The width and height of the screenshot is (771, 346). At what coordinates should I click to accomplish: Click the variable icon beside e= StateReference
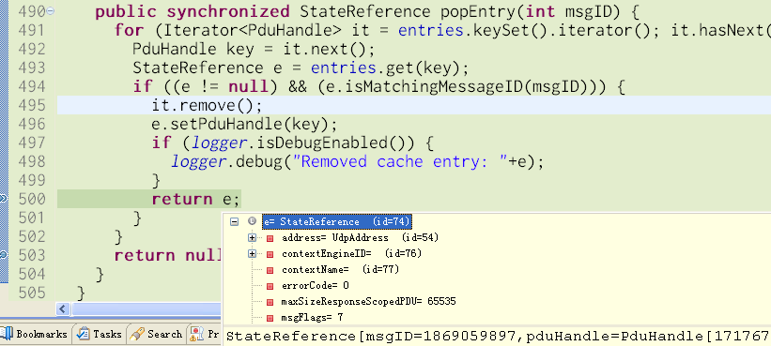pos(253,222)
